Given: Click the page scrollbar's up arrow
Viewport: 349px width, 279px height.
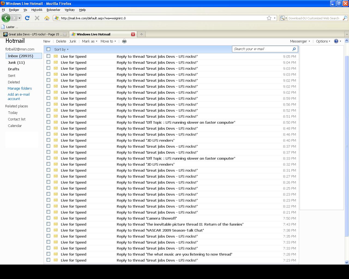Looking at the screenshot, I should [347, 41].
